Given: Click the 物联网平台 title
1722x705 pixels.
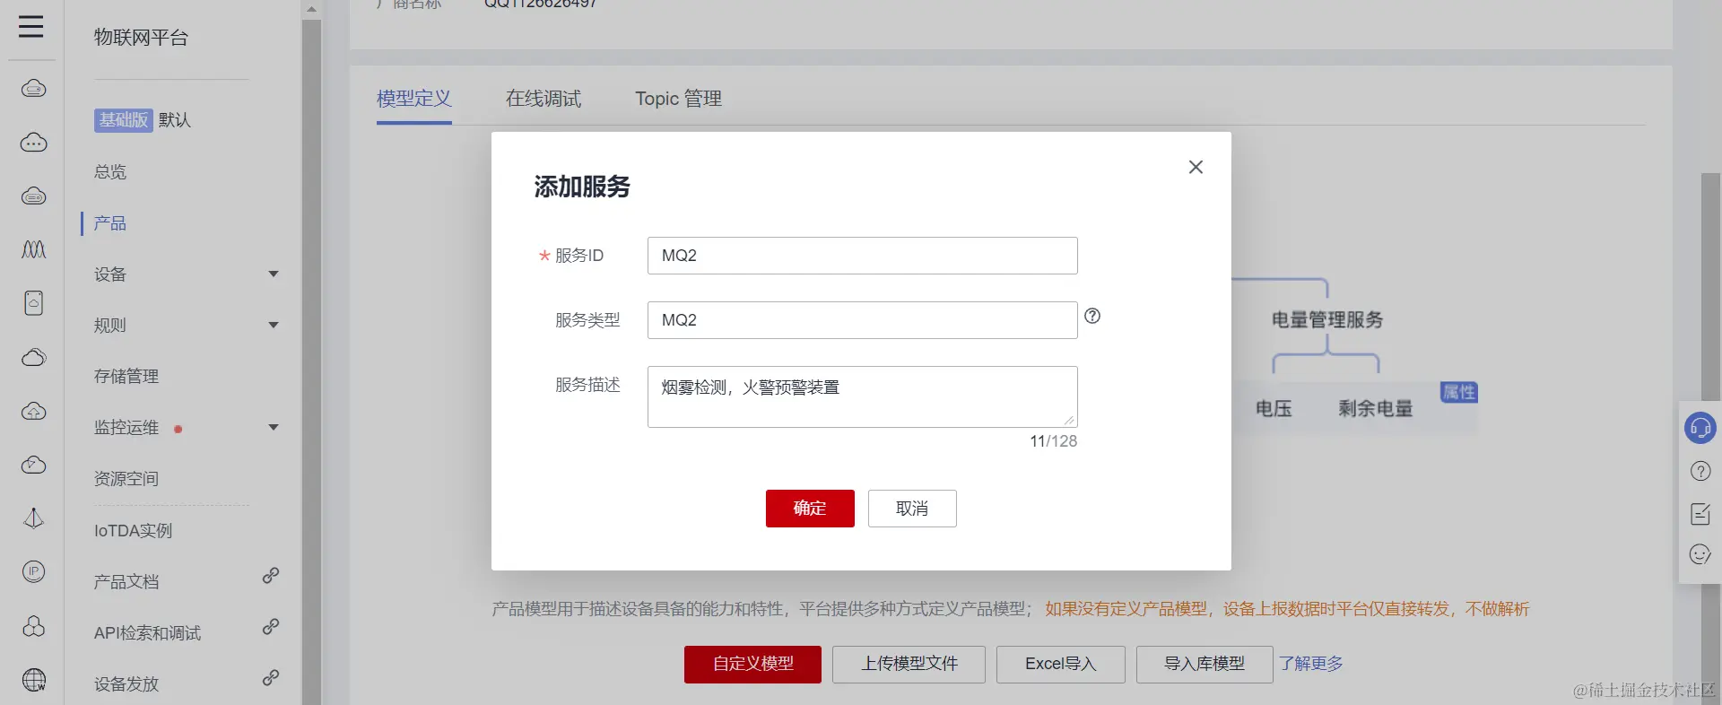Looking at the screenshot, I should click(141, 38).
